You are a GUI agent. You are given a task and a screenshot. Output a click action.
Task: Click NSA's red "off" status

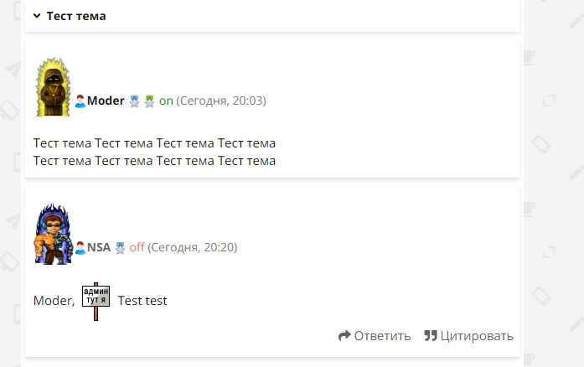click(x=137, y=248)
